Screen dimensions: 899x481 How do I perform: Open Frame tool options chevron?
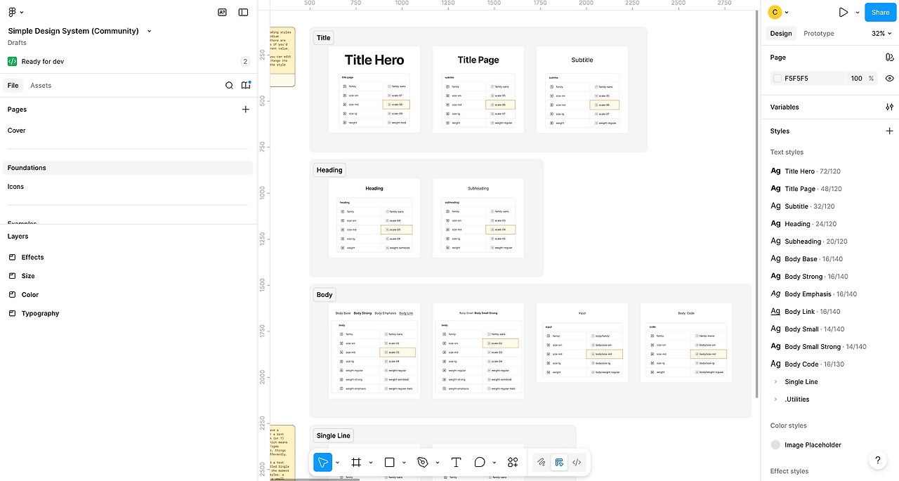pyautogui.click(x=370, y=463)
